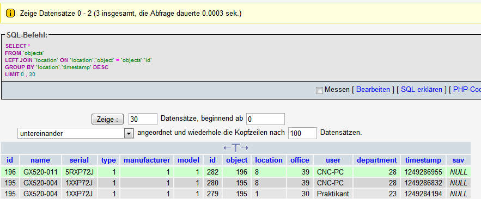This screenshot has width=481, height=199.
Task: Click the GX520-011 name cell
Action: click(x=40, y=172)
